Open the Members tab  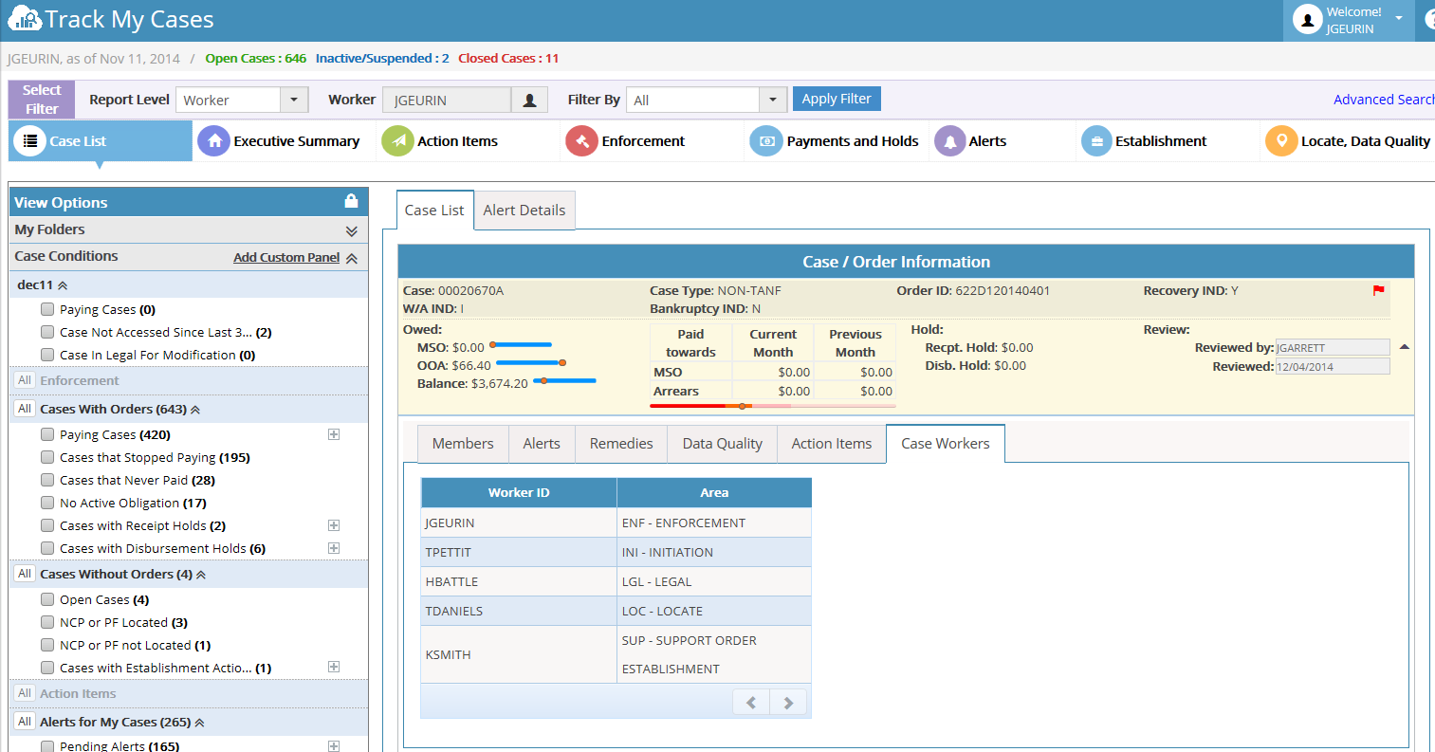(x=463, y=443)
